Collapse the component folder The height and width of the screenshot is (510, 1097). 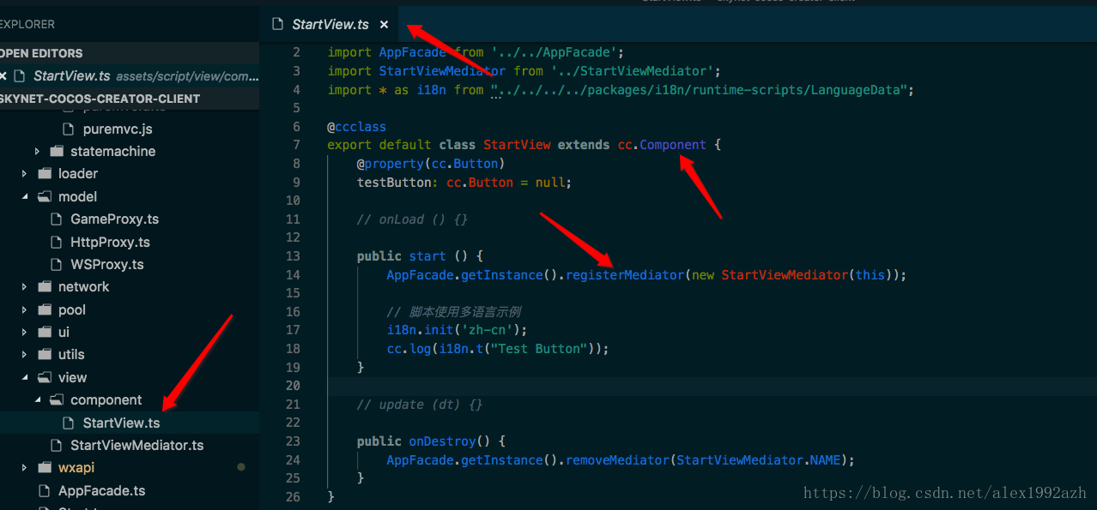[x=37, y=400]
